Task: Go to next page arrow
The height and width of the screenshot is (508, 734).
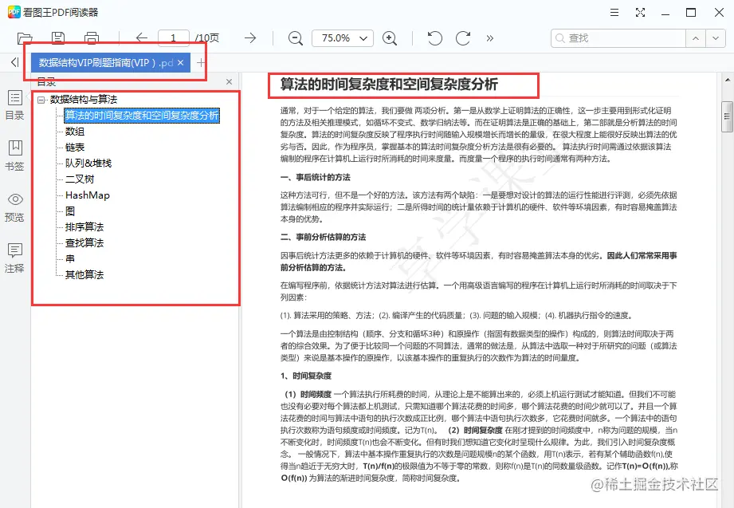Action: click(250, 38)
